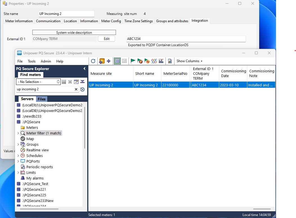This screenshot has width=296, height=218.
Task: Click the grey delete filter X icon
Action: (70, 82)
